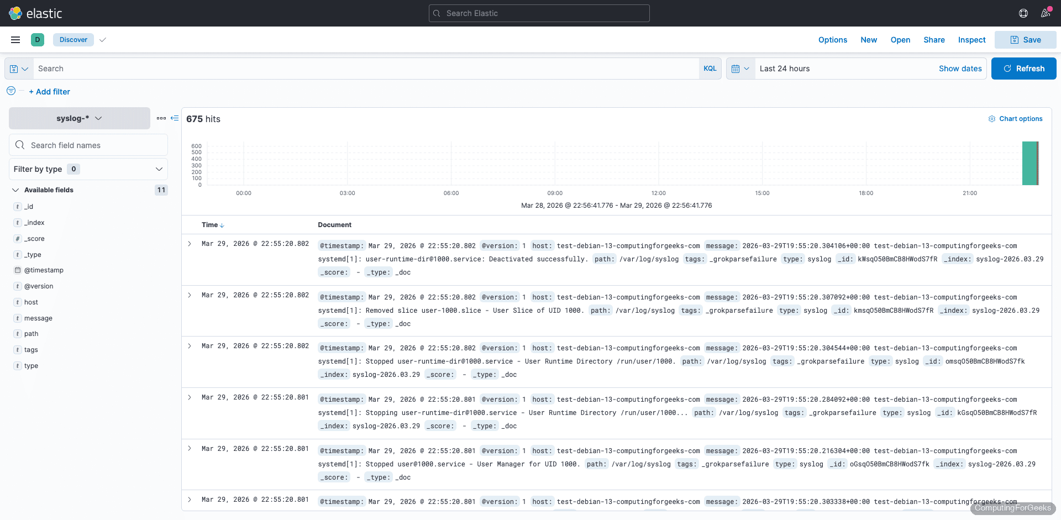Click the Refresh button

1023,68
